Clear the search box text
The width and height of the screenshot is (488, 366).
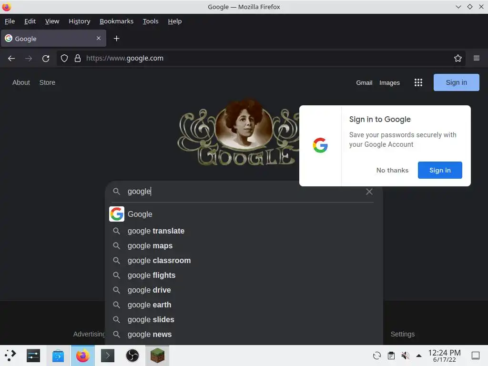[x=369, y=192]
